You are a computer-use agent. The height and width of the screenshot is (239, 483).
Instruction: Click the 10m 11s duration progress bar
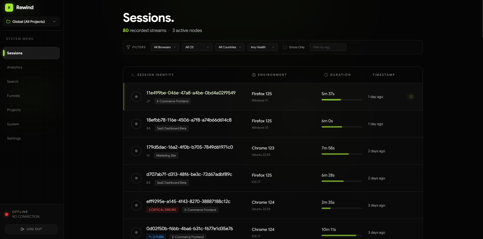click(x=342, y=235)
